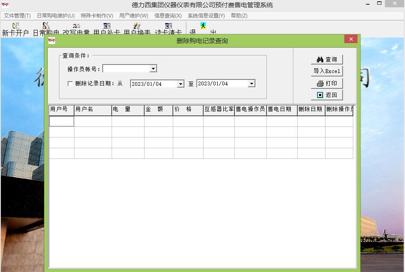Open the 系统信息设置(Y) menu
Viewport: 405px width, 272px height.
tap(206, 16)
